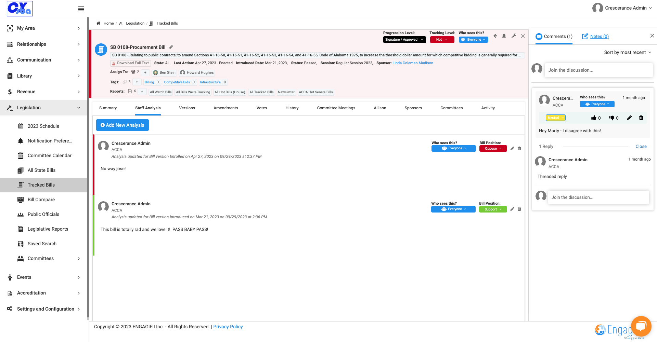Collapse the Legislation sidebar section

(43, 108)
